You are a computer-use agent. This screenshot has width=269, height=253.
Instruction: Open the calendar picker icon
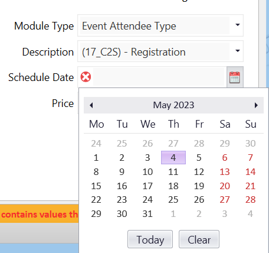(x=235, y=77)
